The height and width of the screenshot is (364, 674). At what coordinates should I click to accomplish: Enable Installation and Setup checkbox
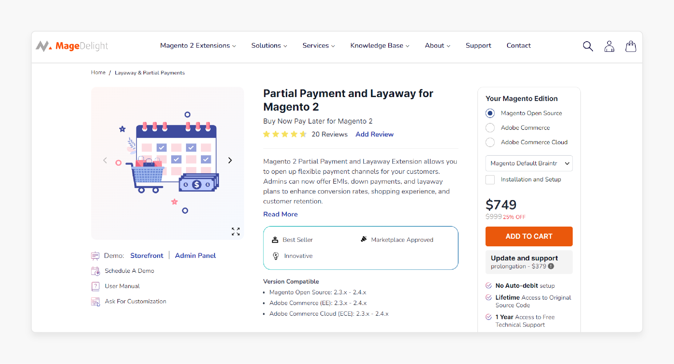click(490, 179)
